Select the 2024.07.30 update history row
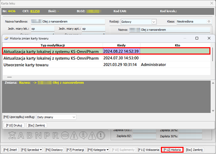This screenshot has height=154, width=216. coord(106,58)
